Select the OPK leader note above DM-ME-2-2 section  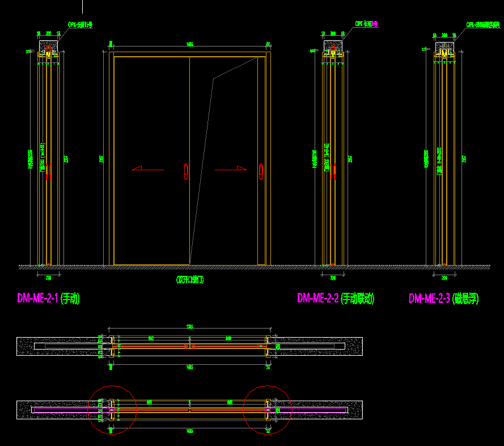coord(366,24)
